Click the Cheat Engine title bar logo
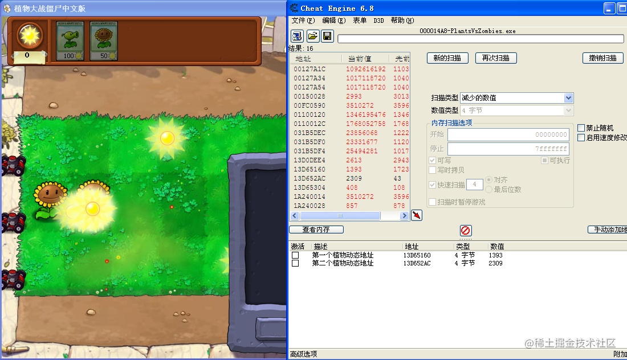 294,8
